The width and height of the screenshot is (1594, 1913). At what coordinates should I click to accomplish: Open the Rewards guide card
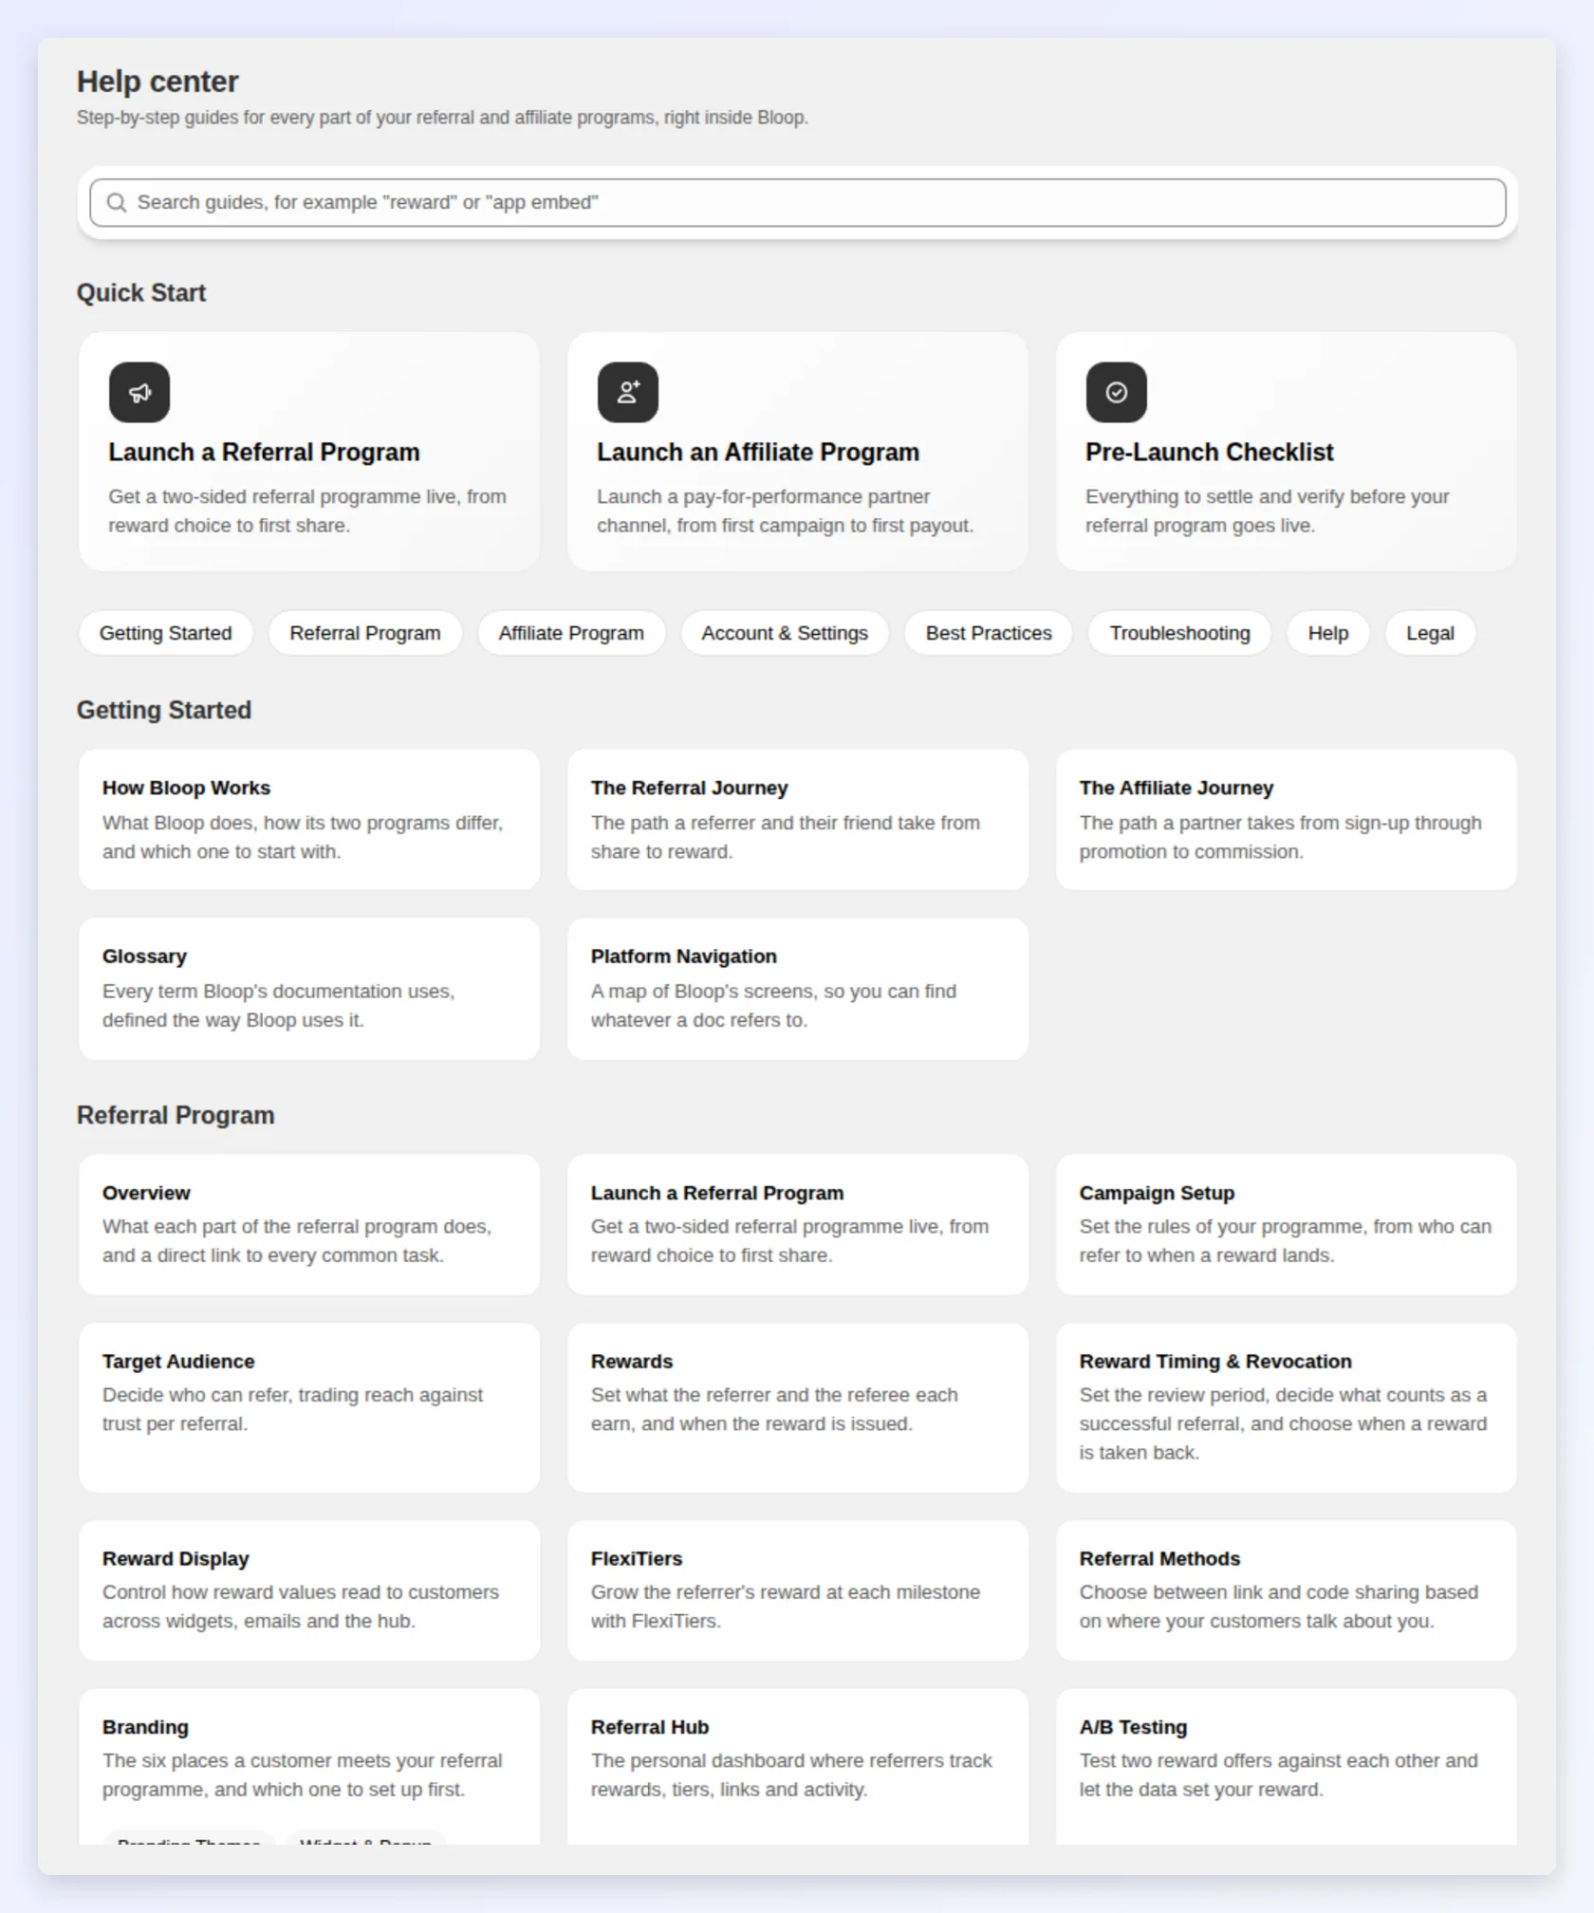click(x=798, y=1407)
